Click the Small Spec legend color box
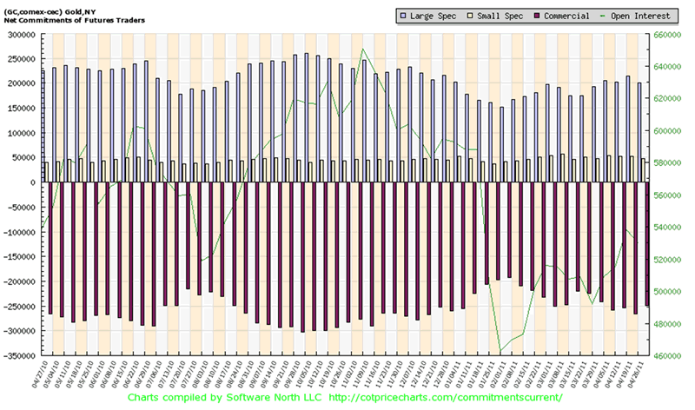Screen dimensions: 695x410 coord(471,16)
